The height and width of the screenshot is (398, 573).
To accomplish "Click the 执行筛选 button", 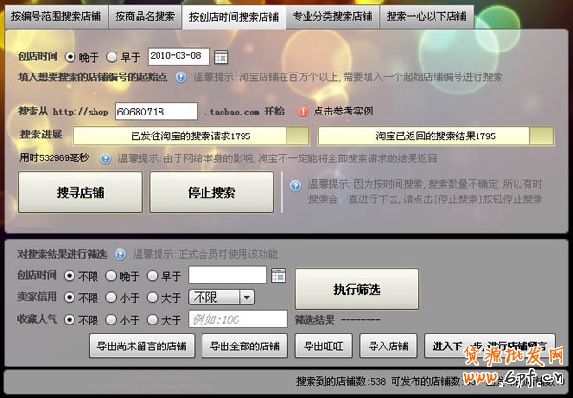I will tap(356, 289).
